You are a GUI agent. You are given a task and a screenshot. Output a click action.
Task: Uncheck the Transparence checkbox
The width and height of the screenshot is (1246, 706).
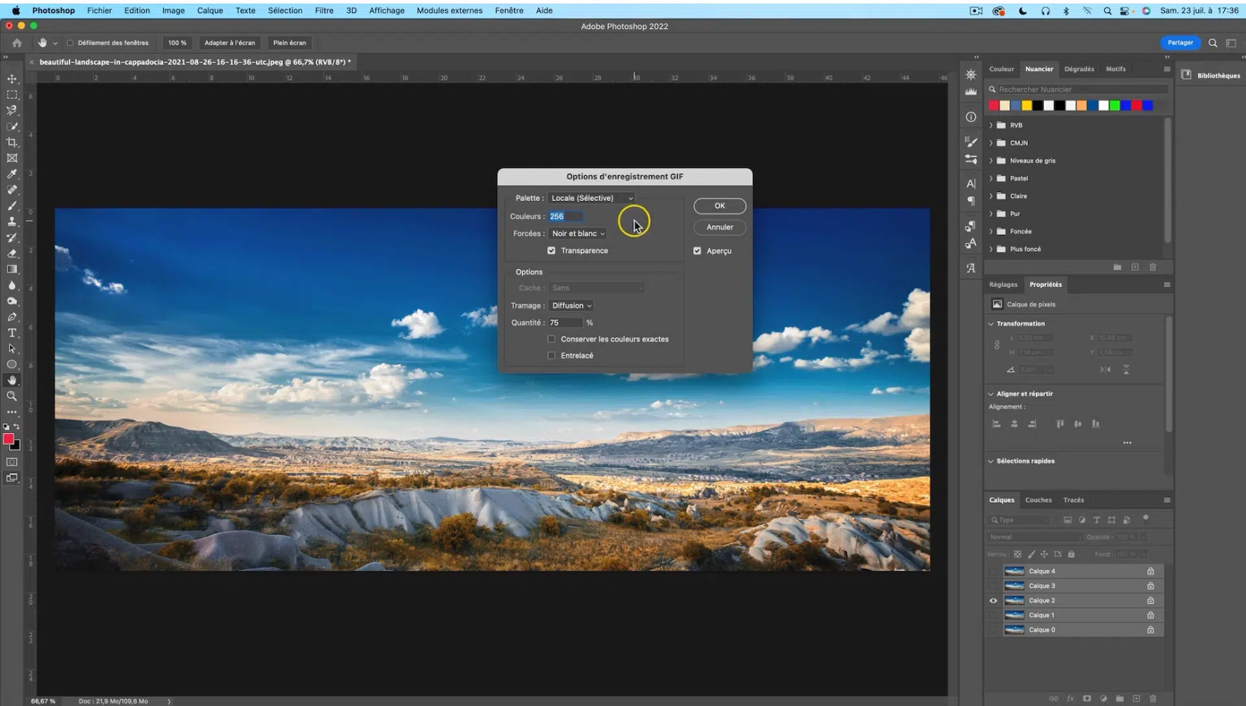551,250
